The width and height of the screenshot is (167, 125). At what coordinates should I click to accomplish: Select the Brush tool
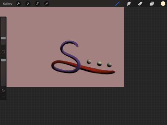(x=117, y=4)
